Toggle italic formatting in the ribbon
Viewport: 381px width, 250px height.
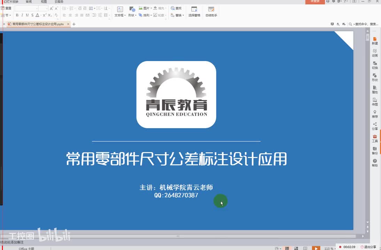click(x=22, y=15)
